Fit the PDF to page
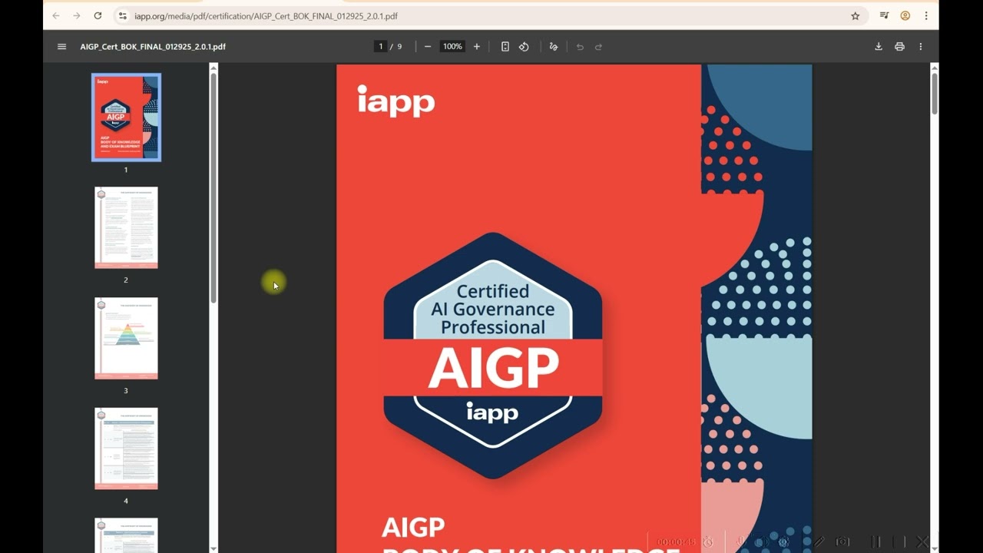Viewport: 983px width, 553px height. point(505,47)
